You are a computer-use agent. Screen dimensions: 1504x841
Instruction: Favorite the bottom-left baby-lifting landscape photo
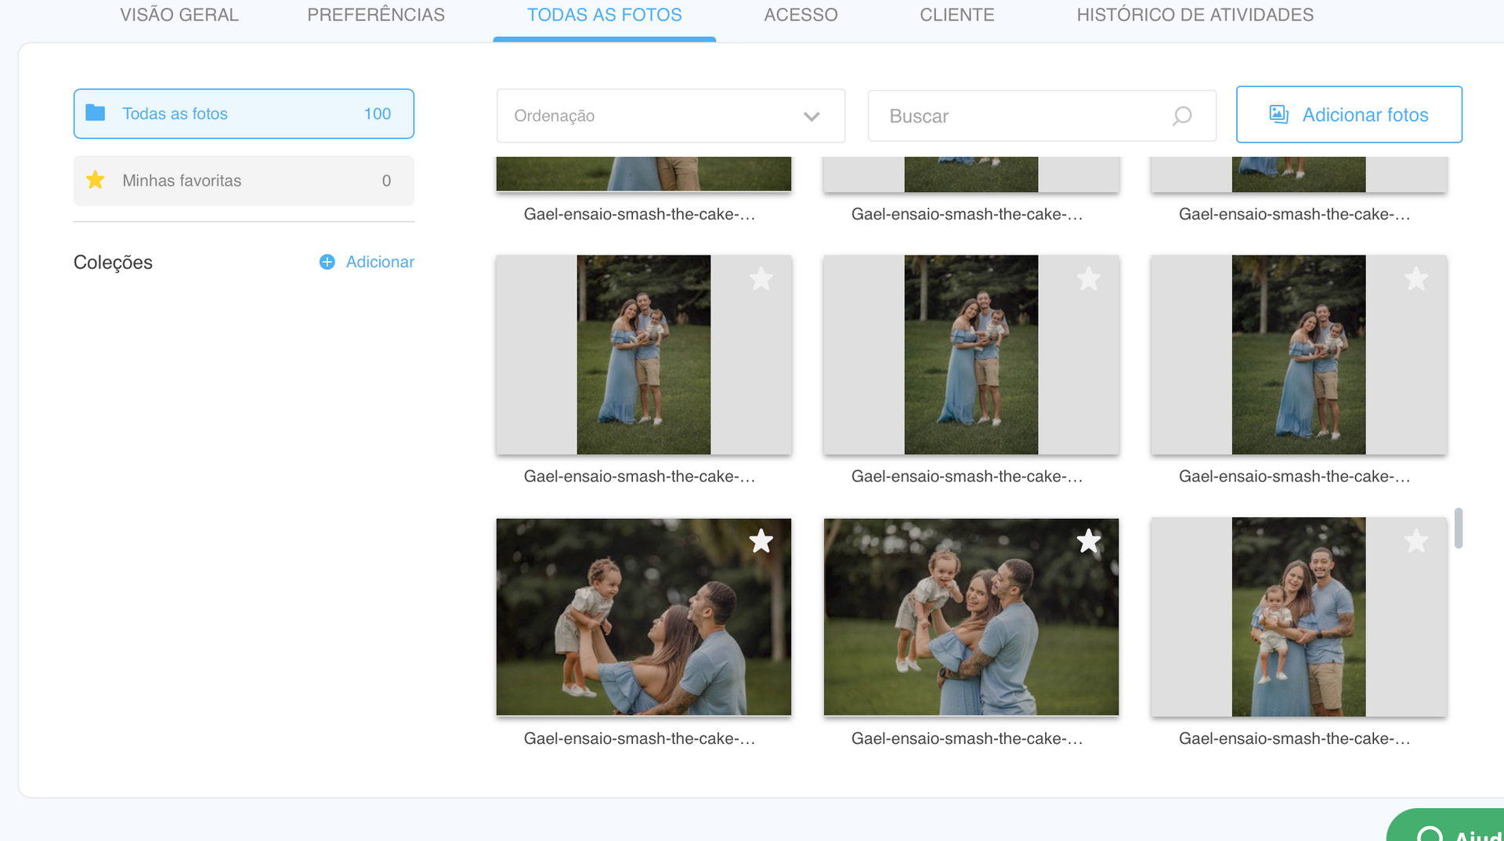(x=761, y=541)
